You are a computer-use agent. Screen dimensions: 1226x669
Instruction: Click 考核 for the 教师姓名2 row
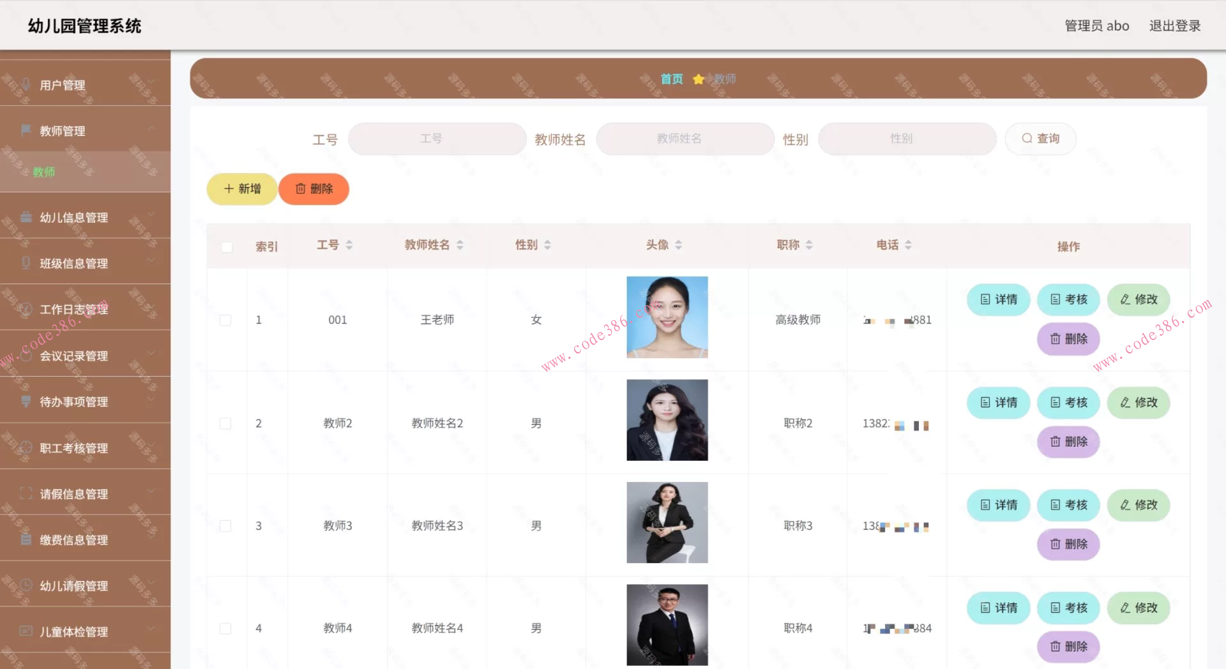[x=1069, y=403]
